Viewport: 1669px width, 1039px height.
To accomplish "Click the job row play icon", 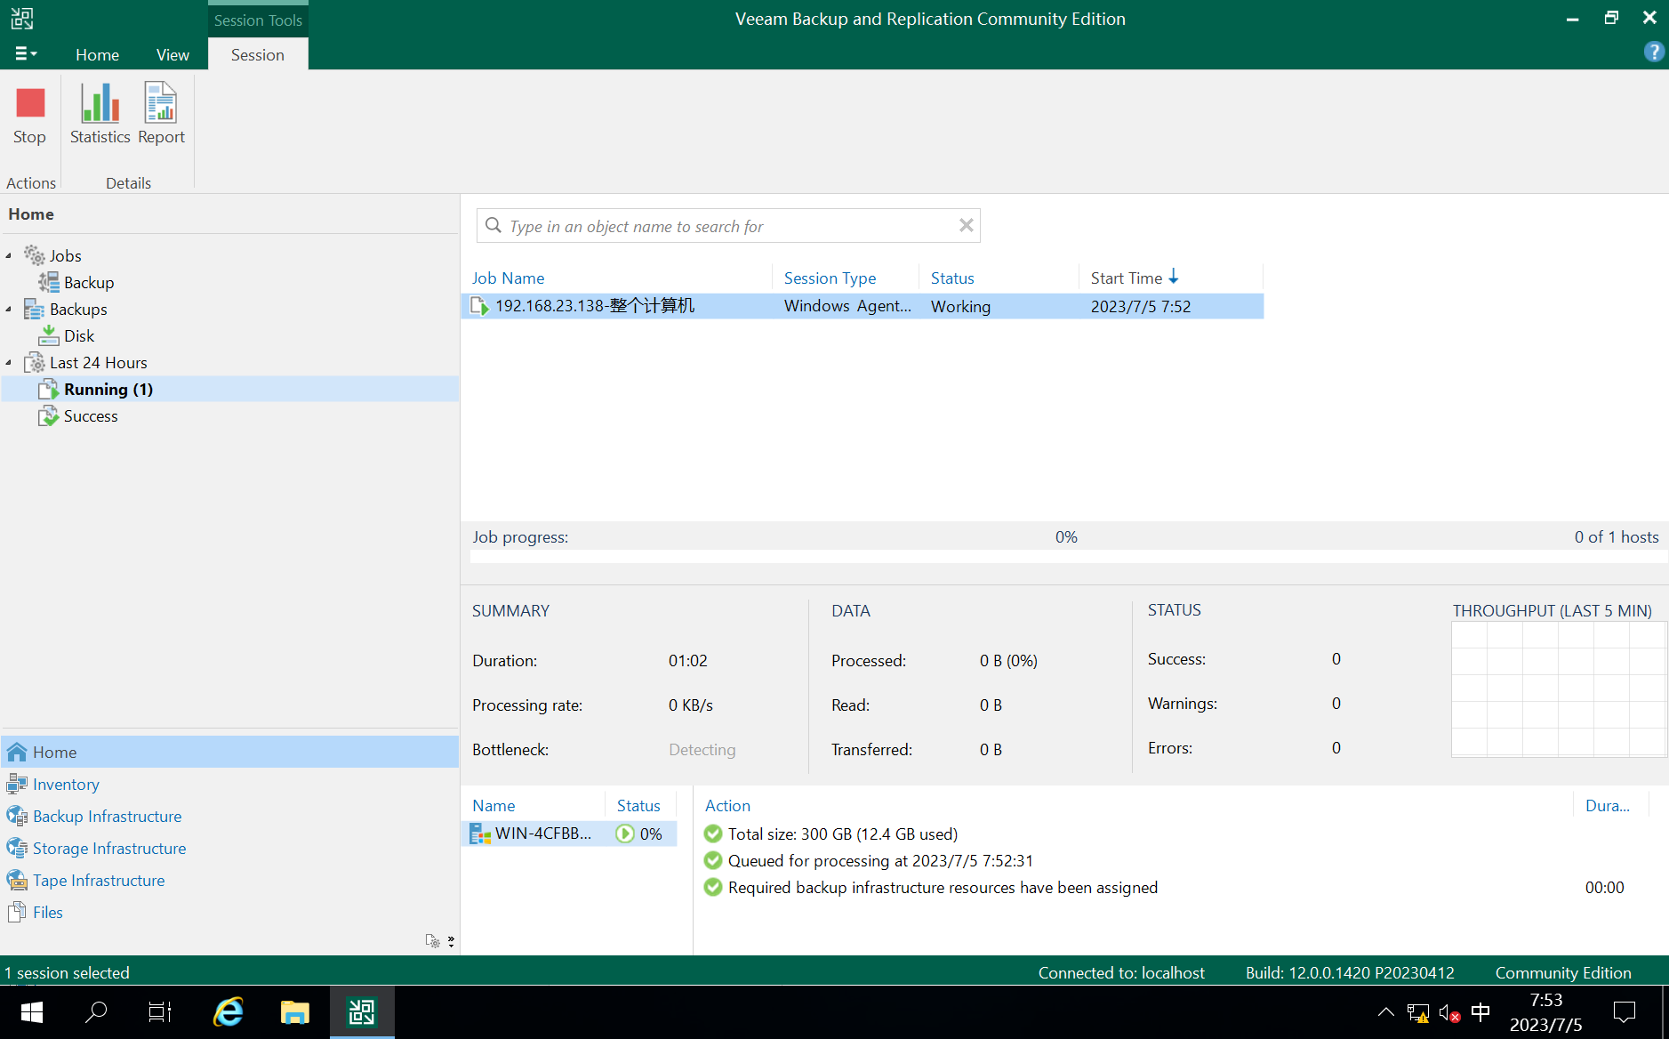I will pyautogui.click(x=479, y=306).
